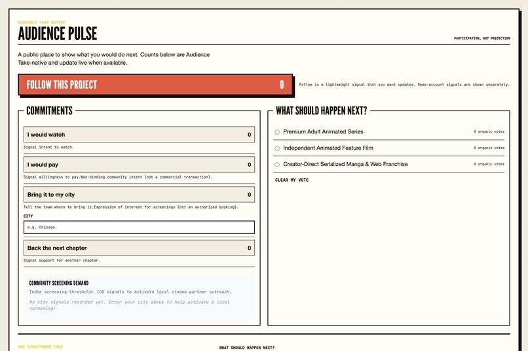528x351 pixels.
Task: Click the Commitments section title
Action: [x=49, y=110]
